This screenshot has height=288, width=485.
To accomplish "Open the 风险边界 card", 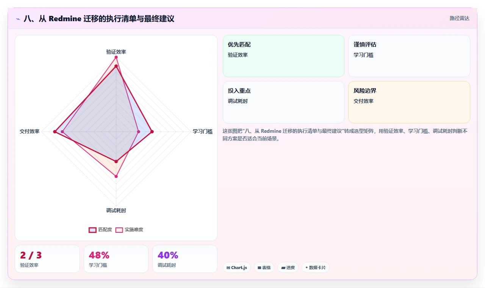I will click(409, 102).
